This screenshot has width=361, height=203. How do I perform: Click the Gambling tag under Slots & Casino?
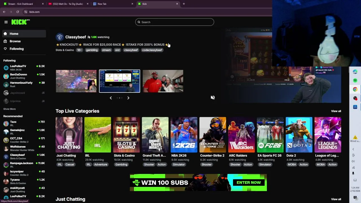click(121, 165)
